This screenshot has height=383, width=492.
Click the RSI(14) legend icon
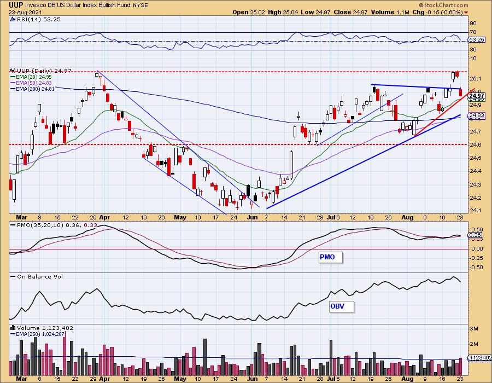point(13,19)
